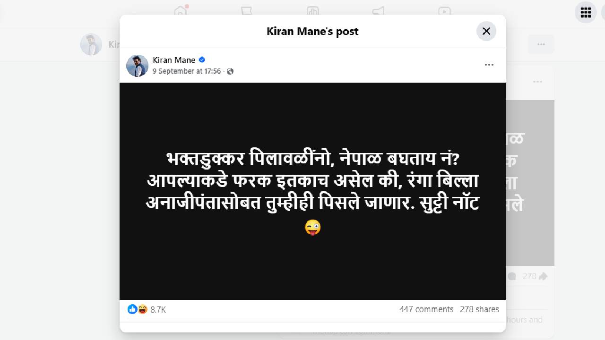Open the Kiran Mane author name link
605x340 pixels.
[x=174, y=60]
